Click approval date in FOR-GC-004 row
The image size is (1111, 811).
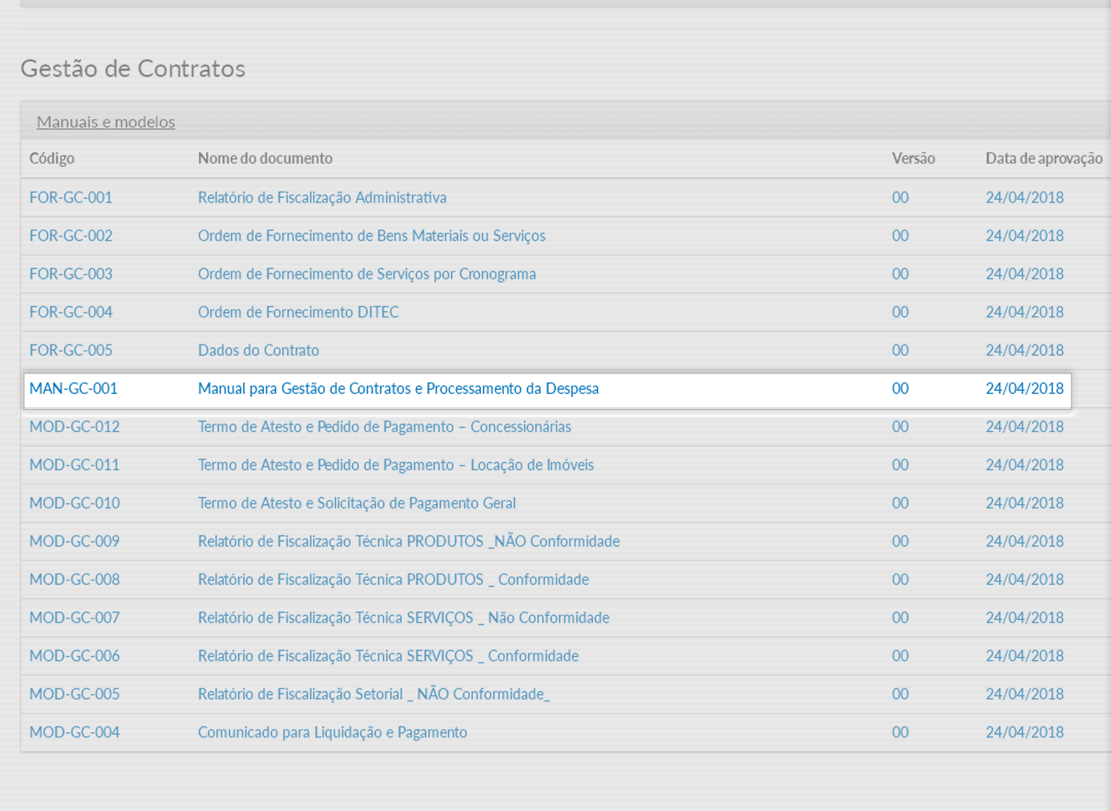[1025, 312]
